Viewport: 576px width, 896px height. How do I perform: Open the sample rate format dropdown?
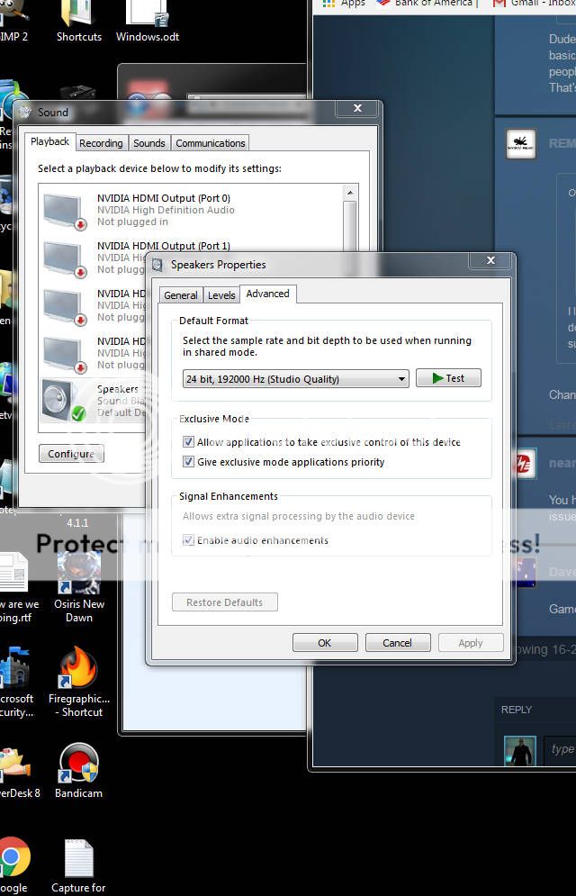(295, 379)
